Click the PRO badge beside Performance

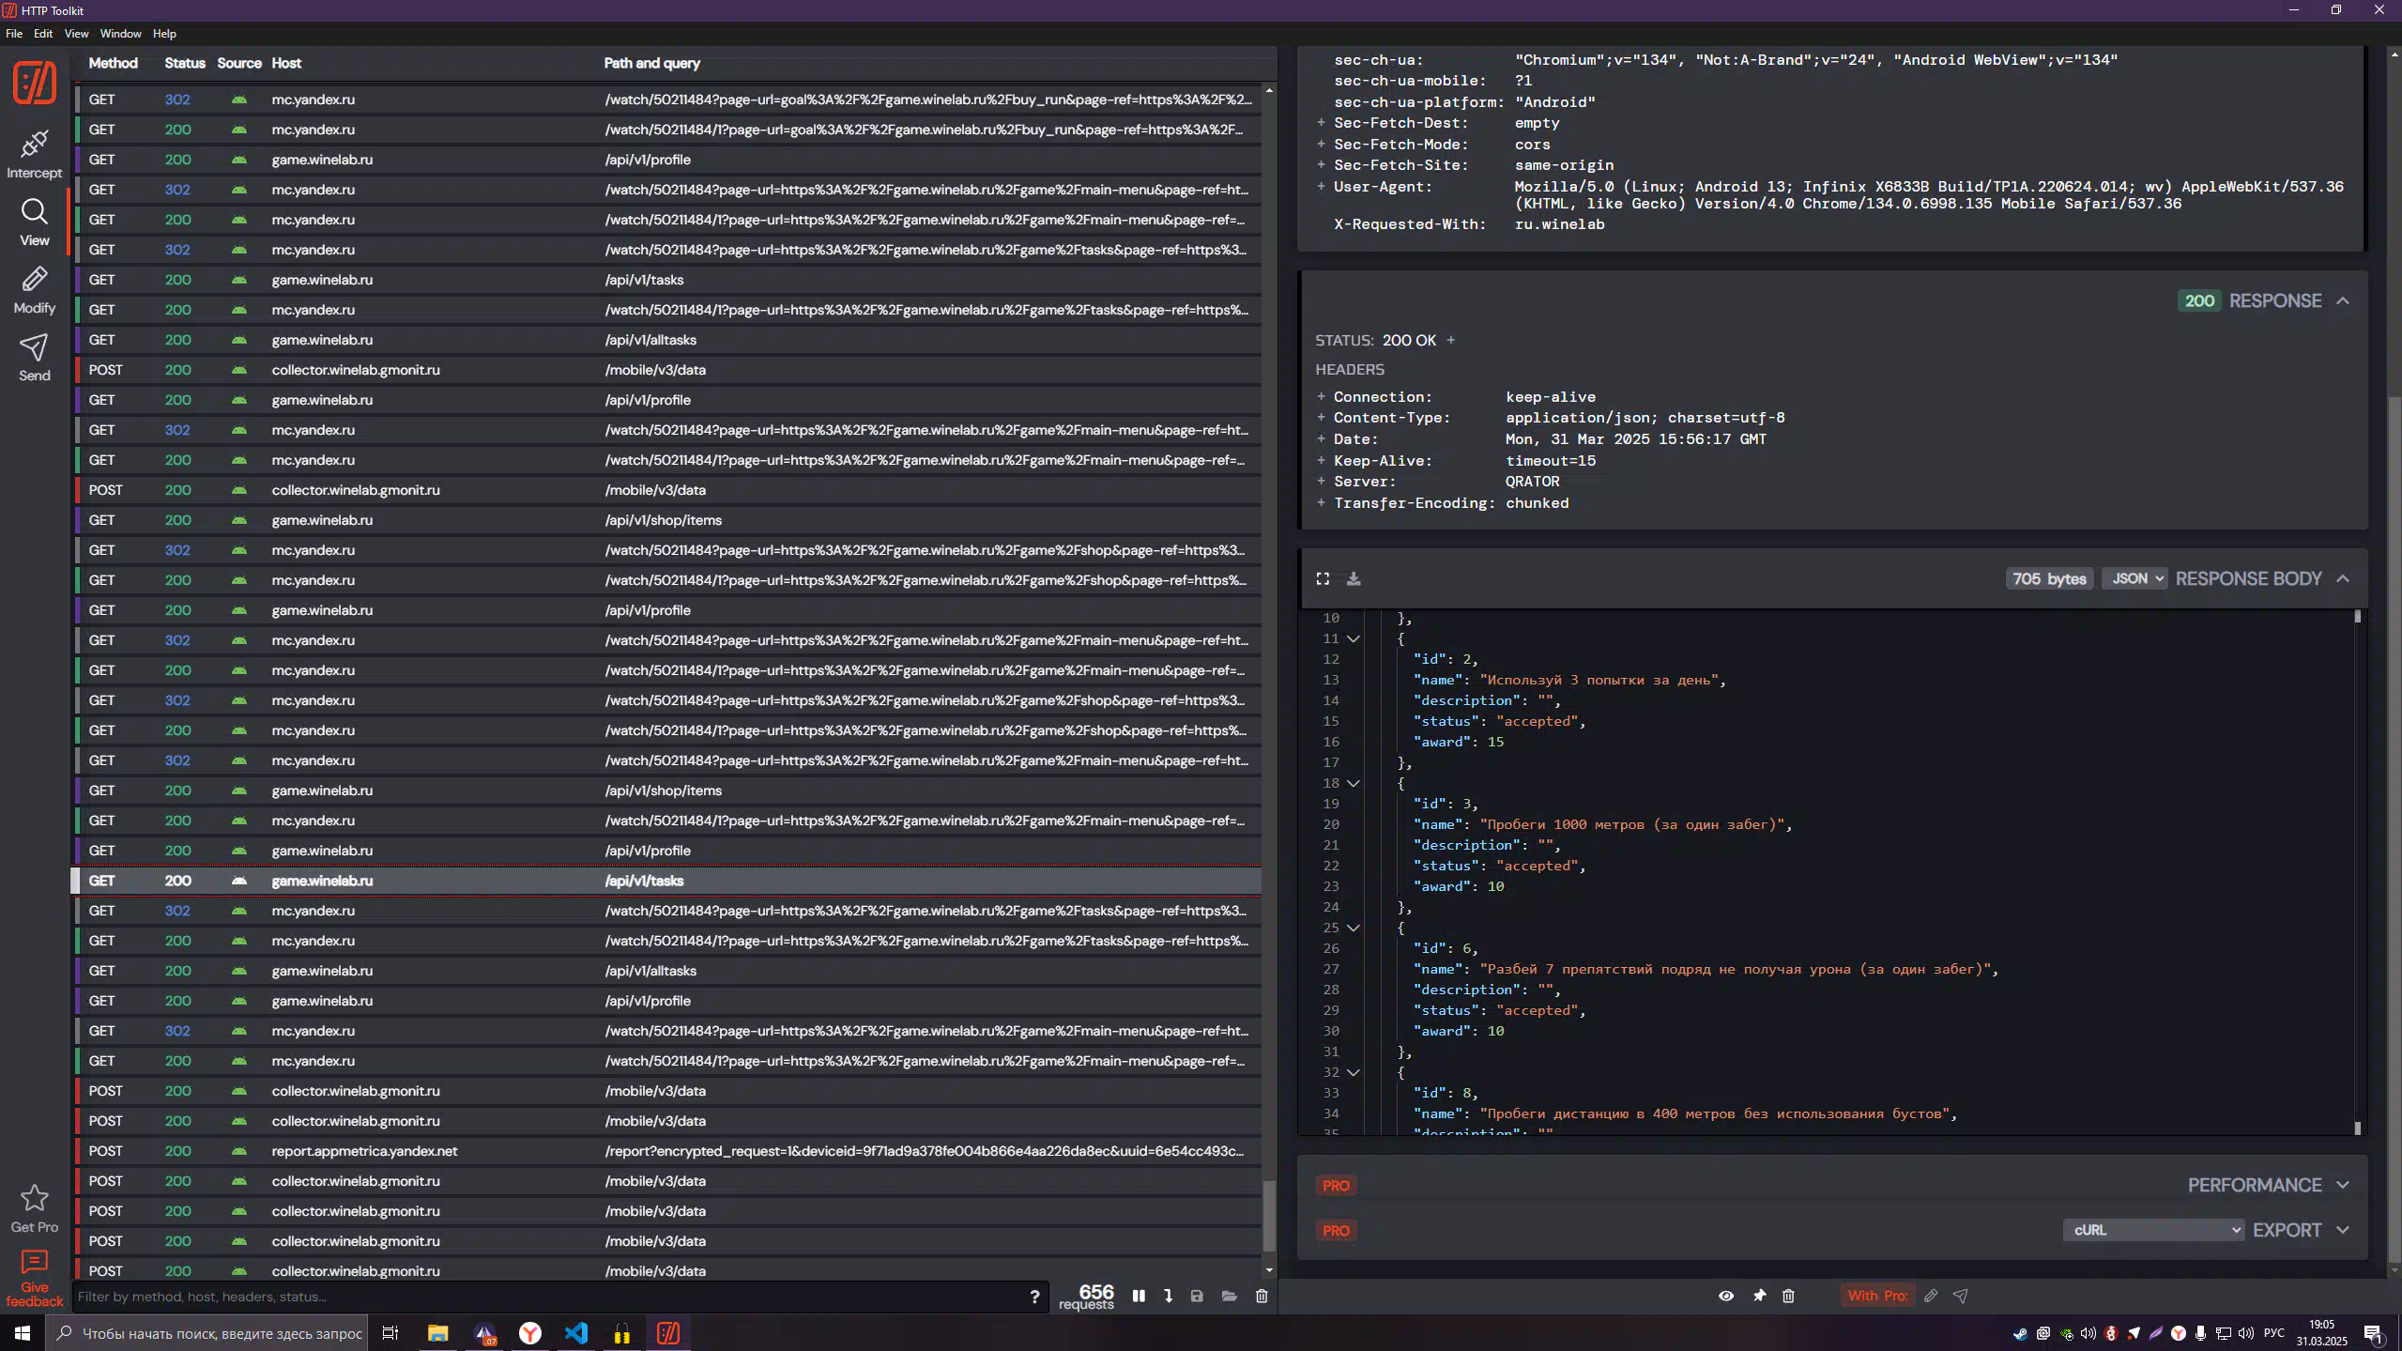tap(1336, 1186)
